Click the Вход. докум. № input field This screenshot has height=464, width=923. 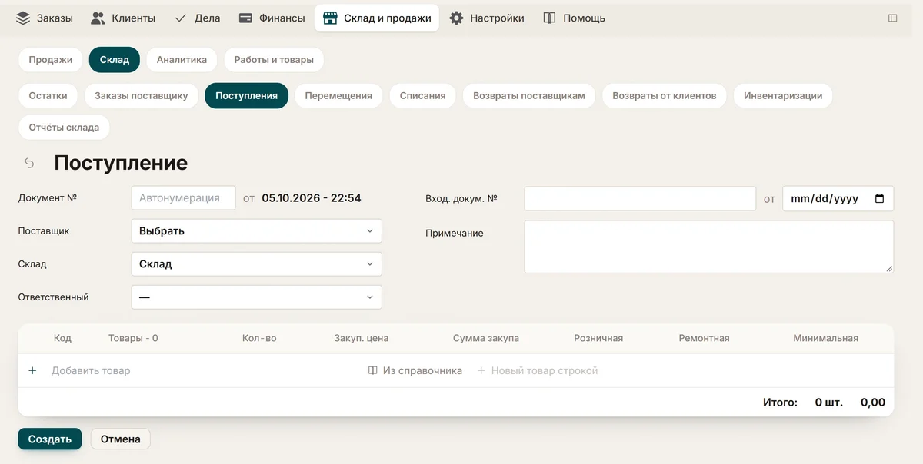click(640, 198)
